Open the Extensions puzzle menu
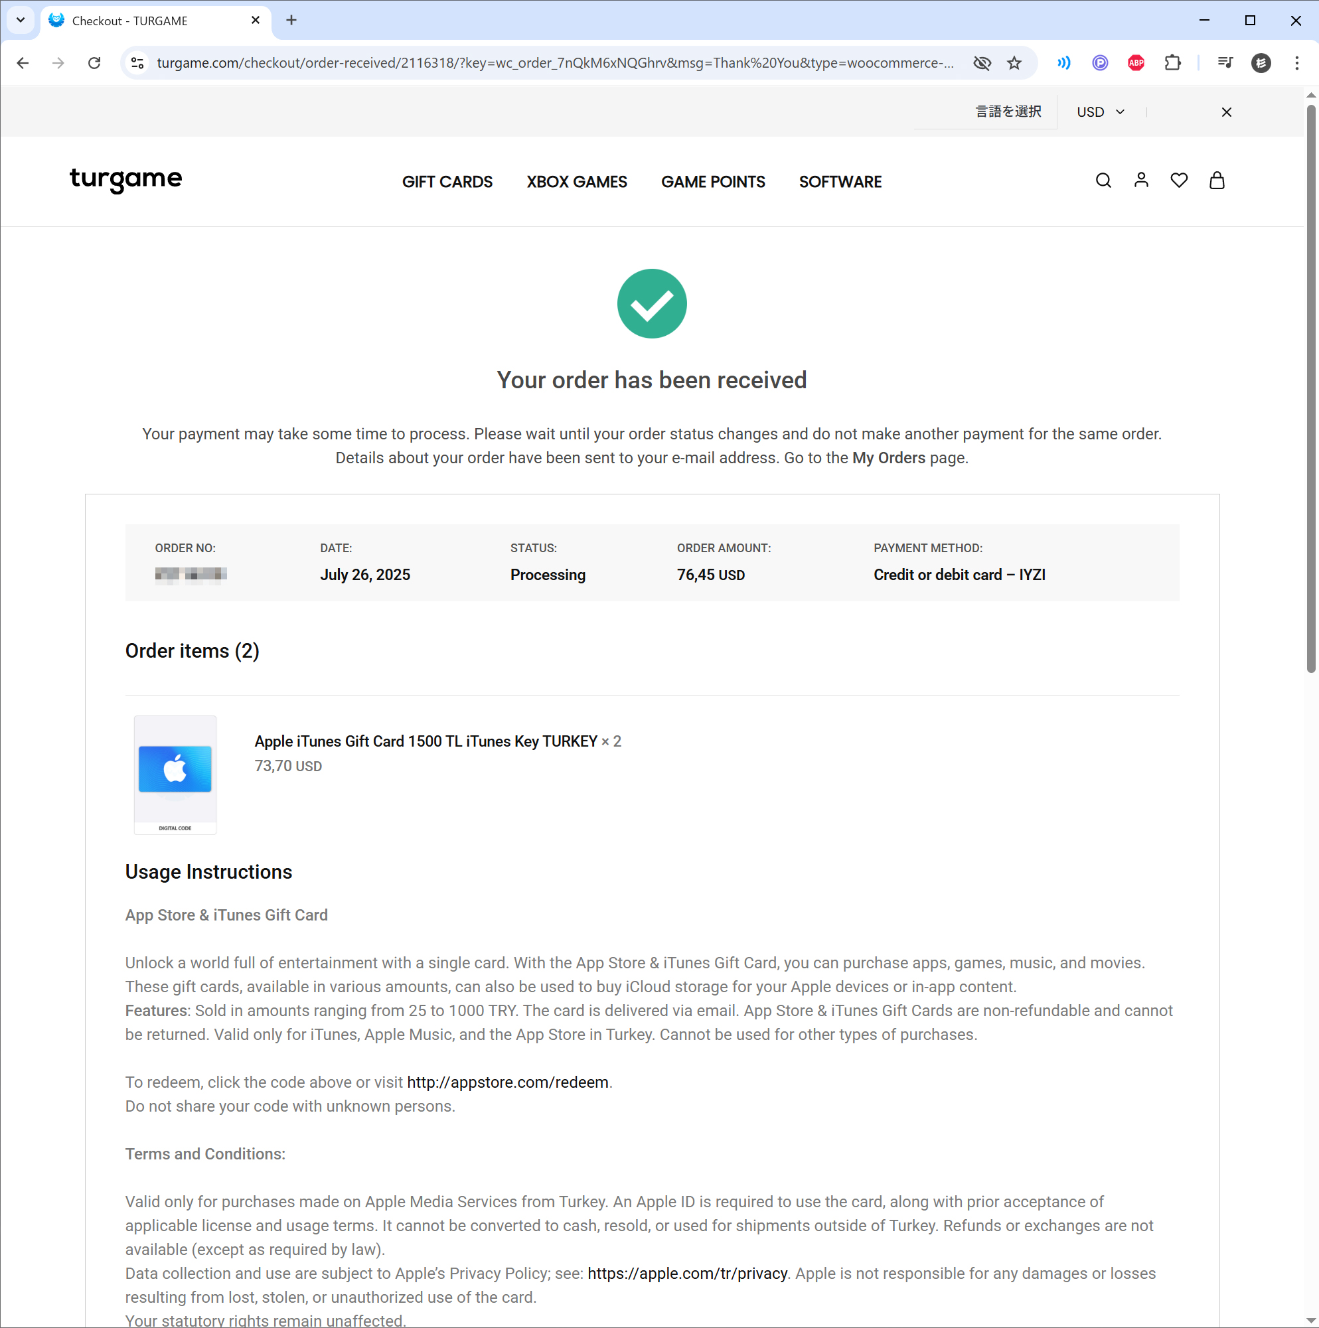The height and width of the screenshot is (1328, 1319). click(1172, 63)
